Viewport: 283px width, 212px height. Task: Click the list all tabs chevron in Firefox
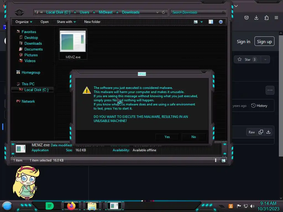tap(236, 6)
